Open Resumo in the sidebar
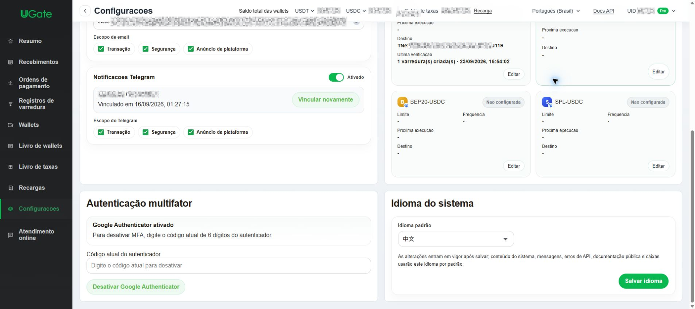695x309 pixels. 30,41
